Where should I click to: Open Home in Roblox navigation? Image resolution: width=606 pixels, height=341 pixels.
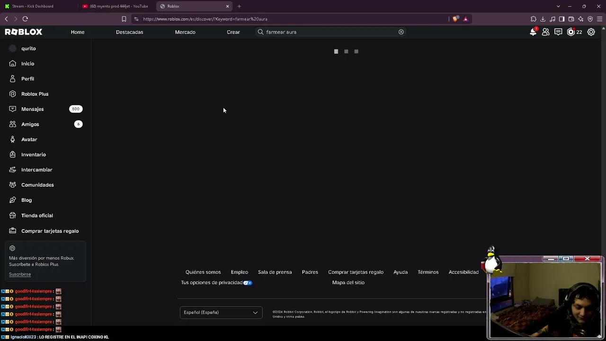coord(78,32)
